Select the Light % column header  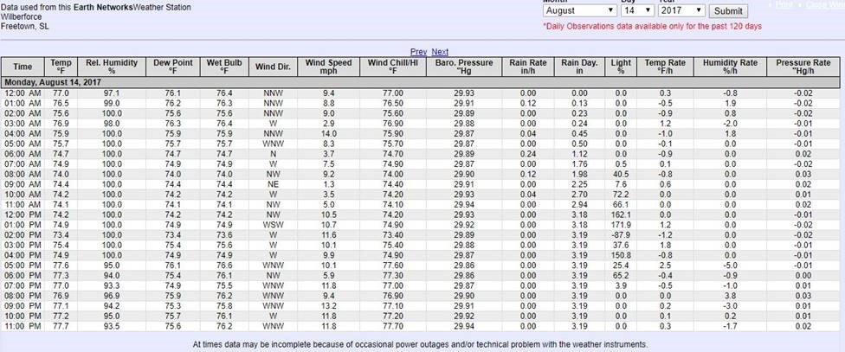(x=621, y=67)
